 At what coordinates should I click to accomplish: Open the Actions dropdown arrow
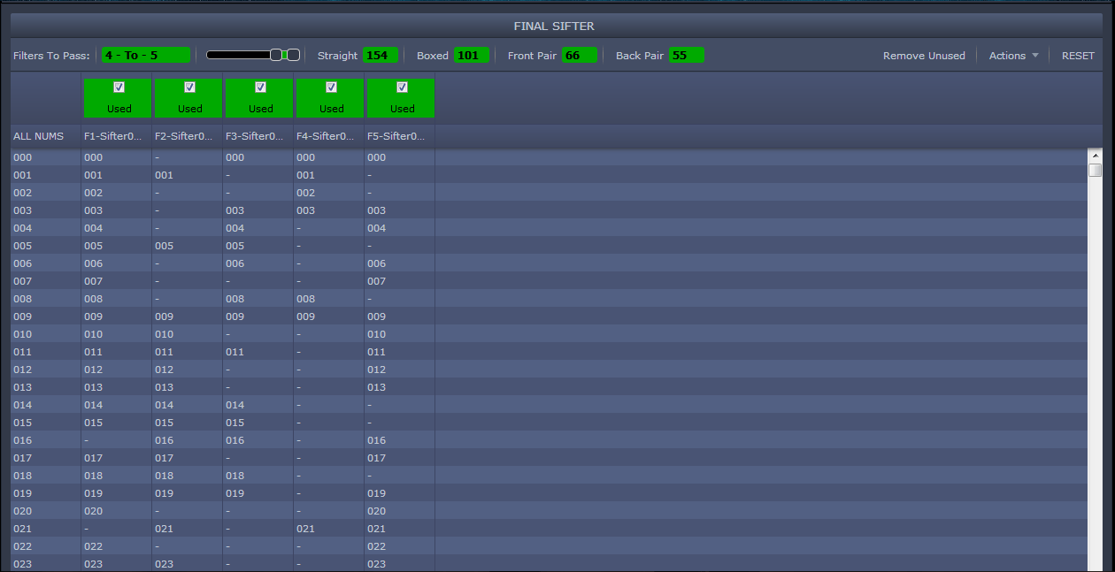tap(1035, 56)
